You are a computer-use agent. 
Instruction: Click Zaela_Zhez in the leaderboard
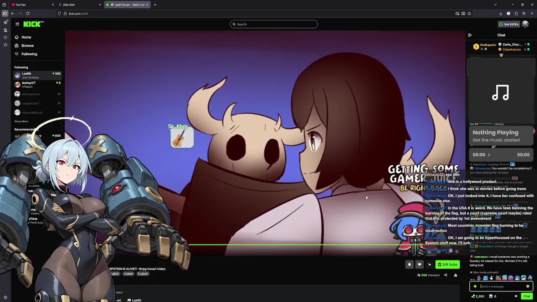pyautogui.click(x=514, y=44)
